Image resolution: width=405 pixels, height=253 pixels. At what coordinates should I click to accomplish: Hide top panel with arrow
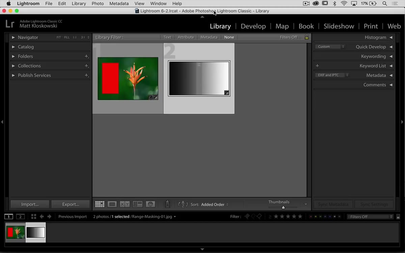(202, 17)
